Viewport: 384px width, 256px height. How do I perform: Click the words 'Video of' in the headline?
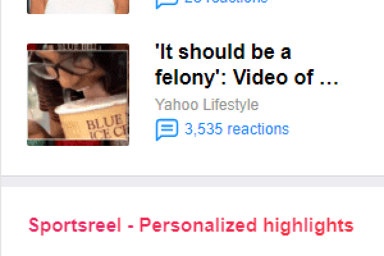pyautogui.click(x=273, y=77)
